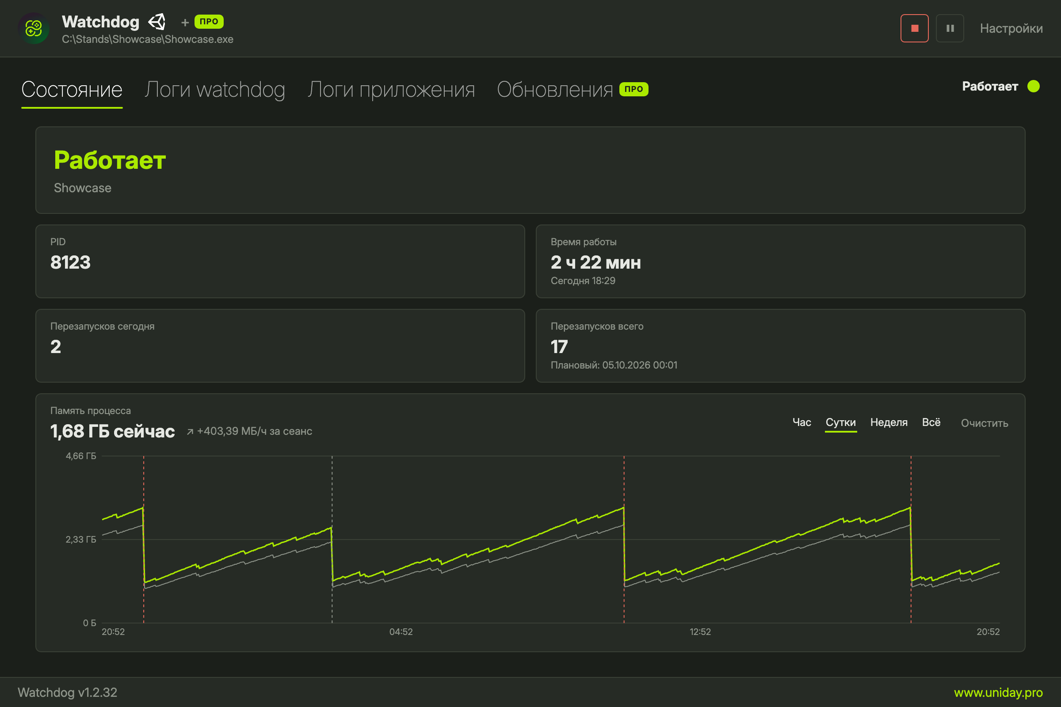This screenshot has width=1061, height=707.
Task: Click the green Работает status dot
Action: pos(1034,86)
